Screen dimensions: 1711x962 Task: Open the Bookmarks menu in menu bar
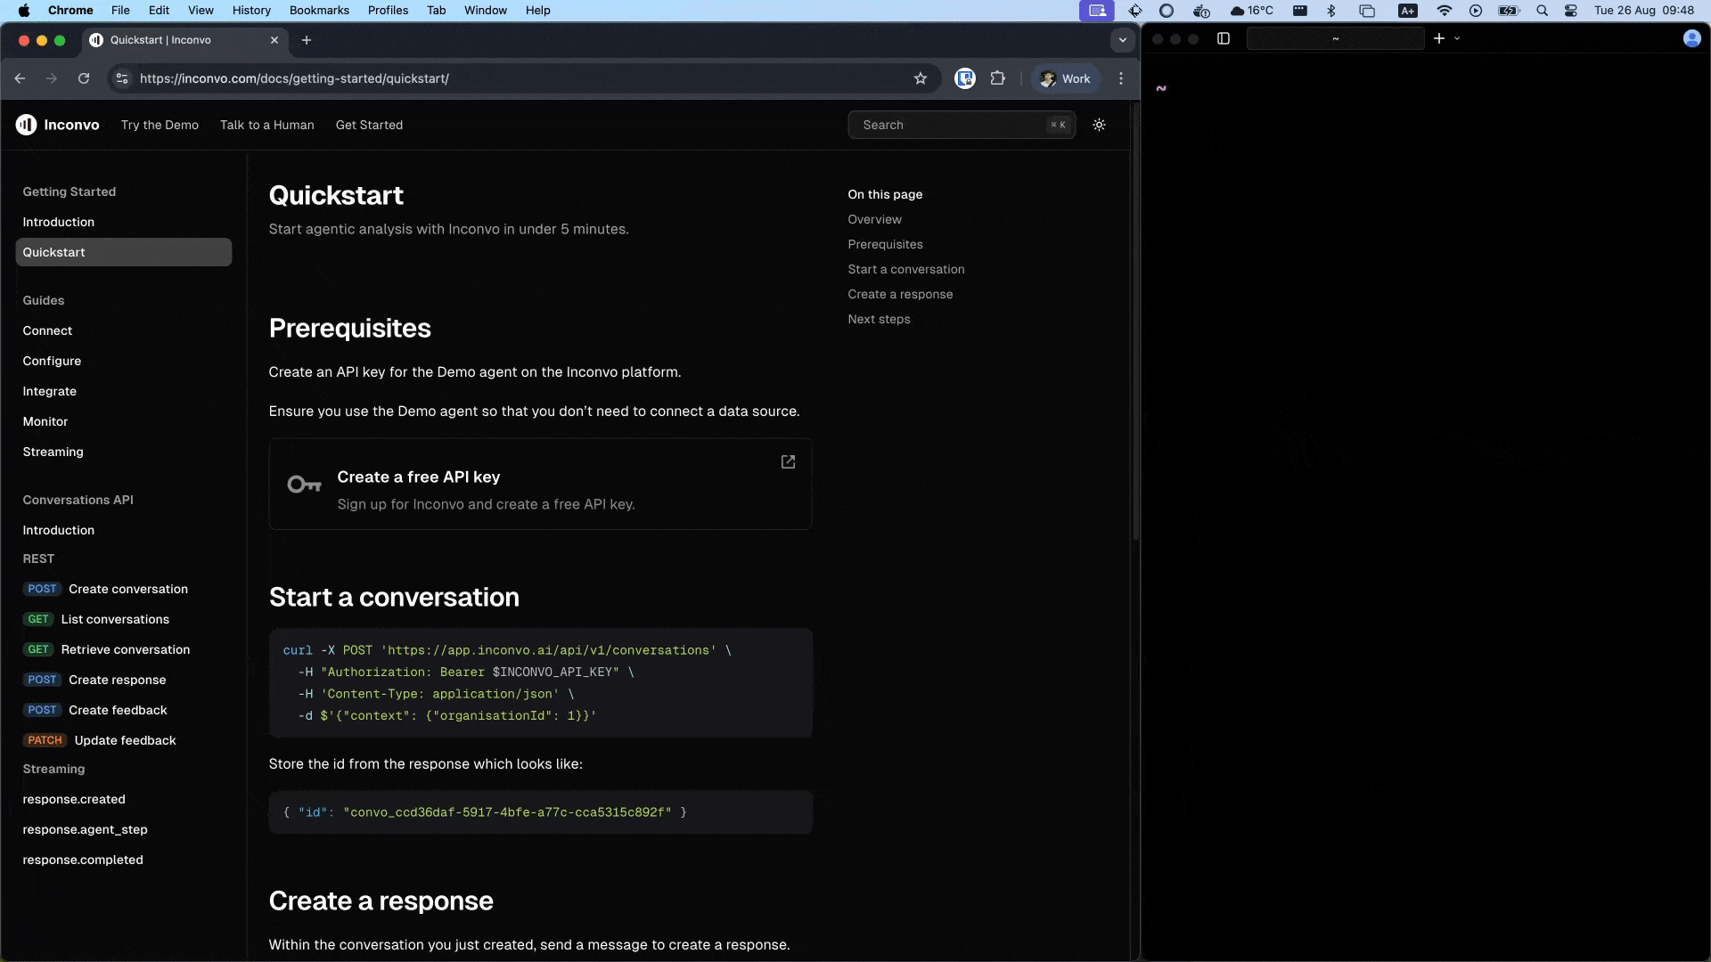click(x=319, y=10)
